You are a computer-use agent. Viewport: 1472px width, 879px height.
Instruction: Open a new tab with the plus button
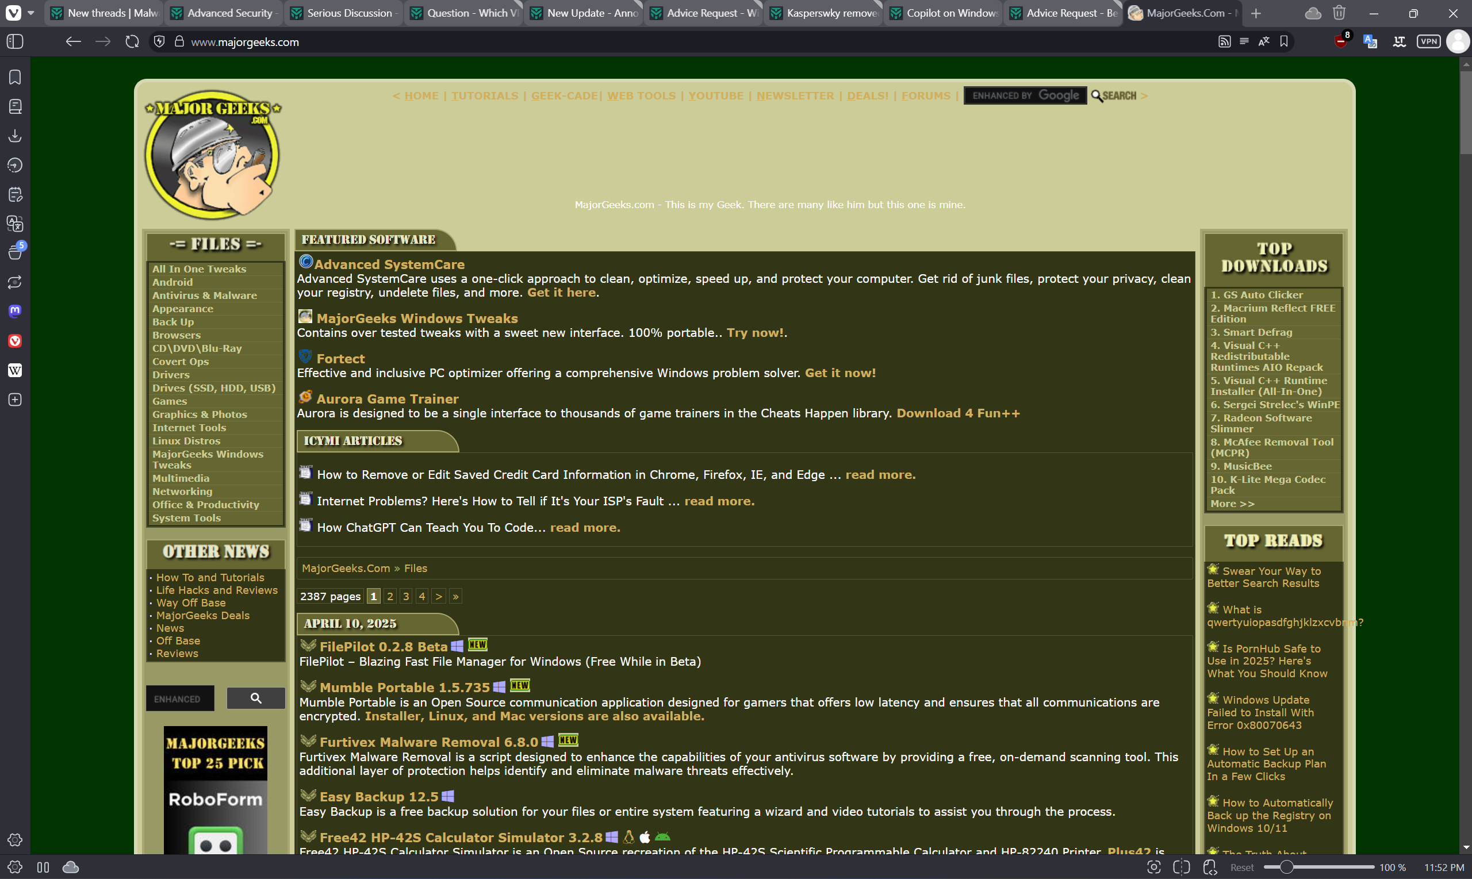pos(1256,13)
